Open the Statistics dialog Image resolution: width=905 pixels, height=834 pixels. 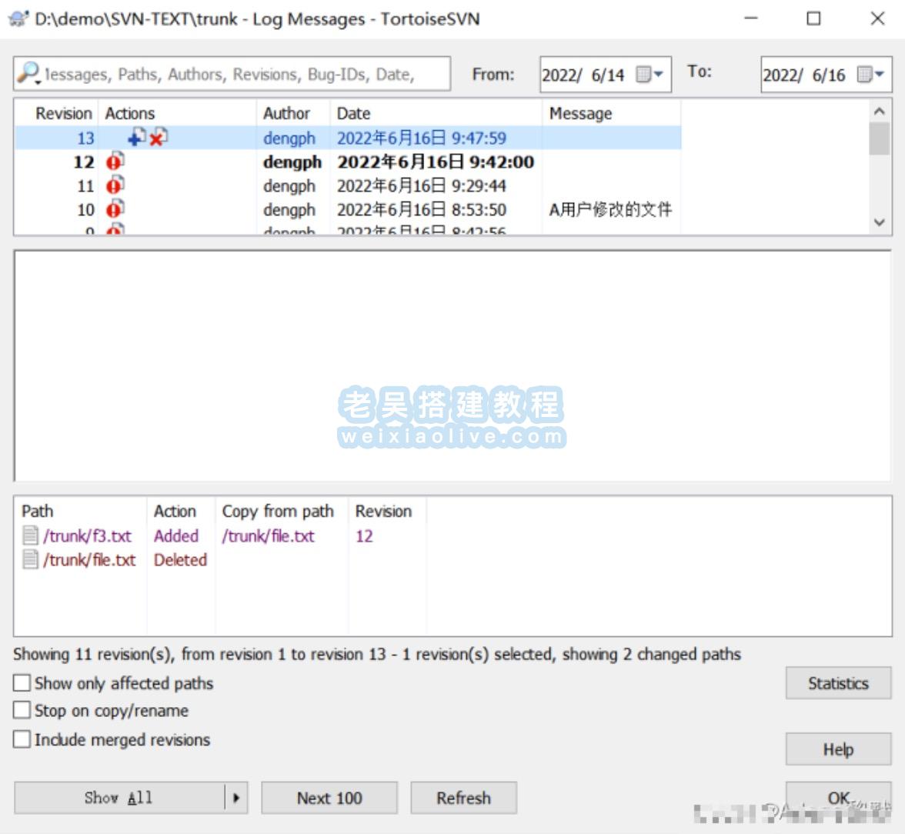point(837,683)
